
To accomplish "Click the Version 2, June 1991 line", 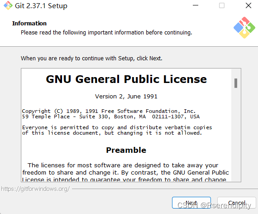I will pos(126,96).
